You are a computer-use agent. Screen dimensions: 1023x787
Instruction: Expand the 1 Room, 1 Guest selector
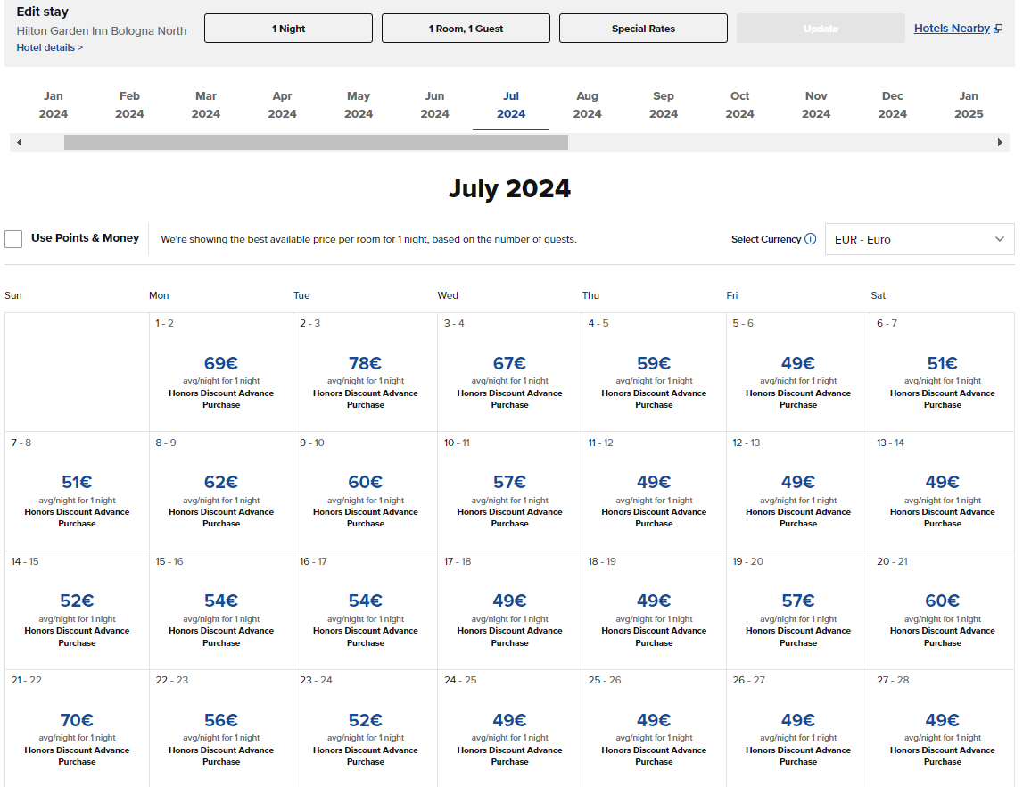pyautogui.click(x=466, y=29)
